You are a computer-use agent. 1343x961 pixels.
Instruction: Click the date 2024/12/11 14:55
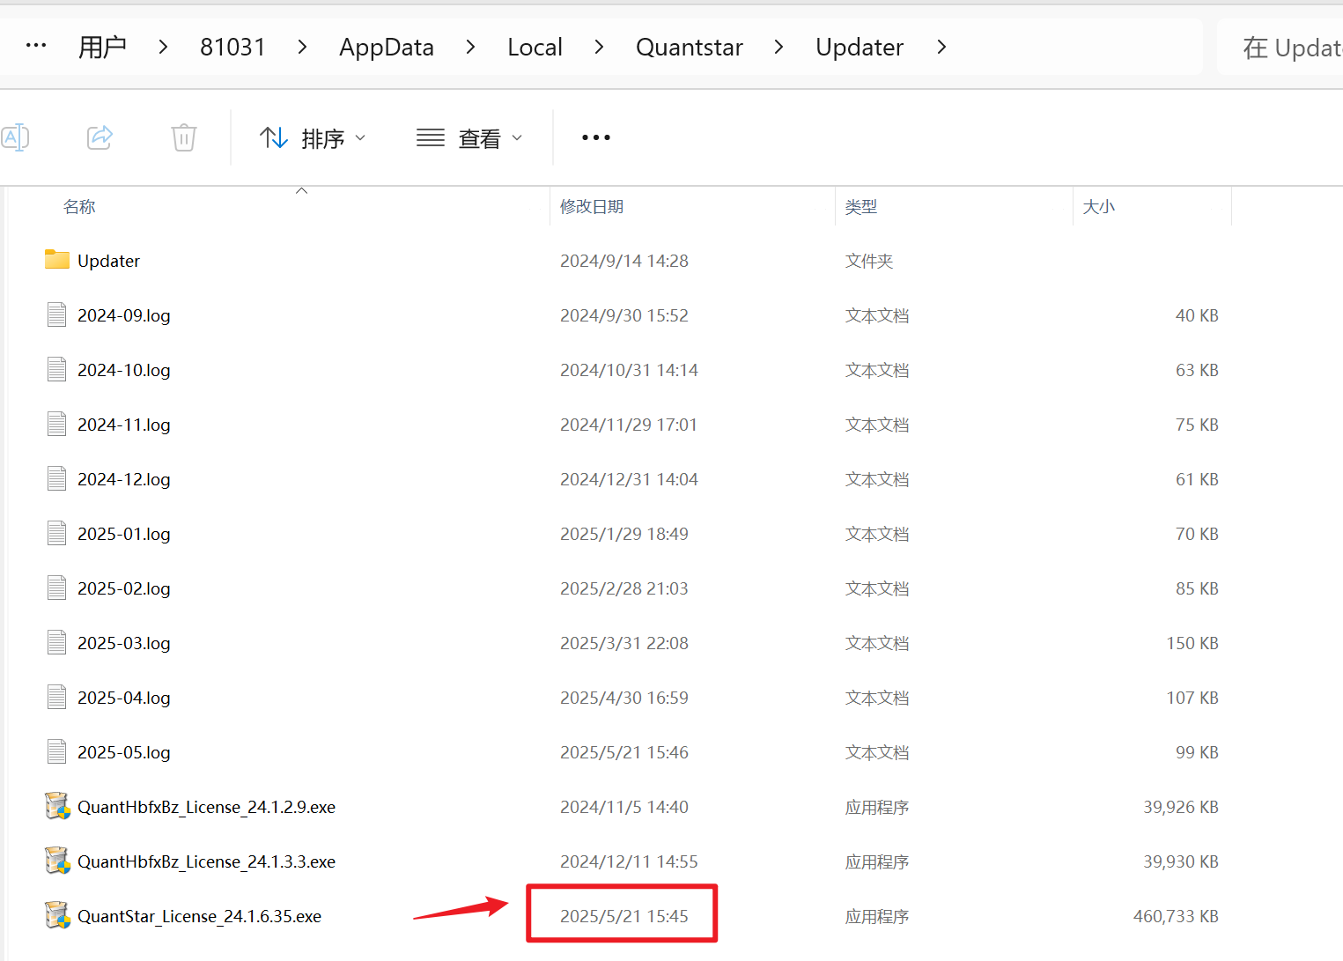(x=629, y=861)
